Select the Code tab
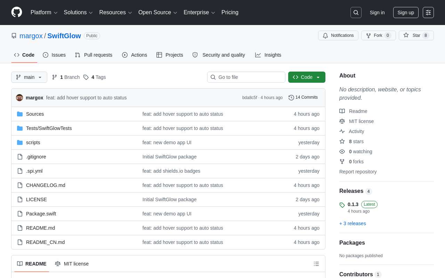This screenshot has width=445, height=278. 24,55
